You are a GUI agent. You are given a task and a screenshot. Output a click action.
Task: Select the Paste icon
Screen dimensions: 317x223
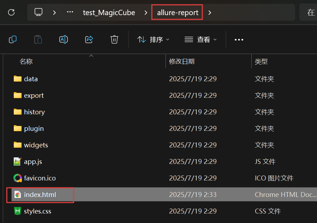point(38,39)
